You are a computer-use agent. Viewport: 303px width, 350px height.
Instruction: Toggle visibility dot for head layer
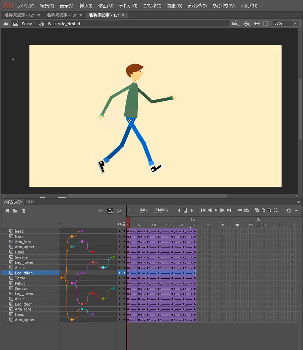pyautogui.click(x=120, y=231)
